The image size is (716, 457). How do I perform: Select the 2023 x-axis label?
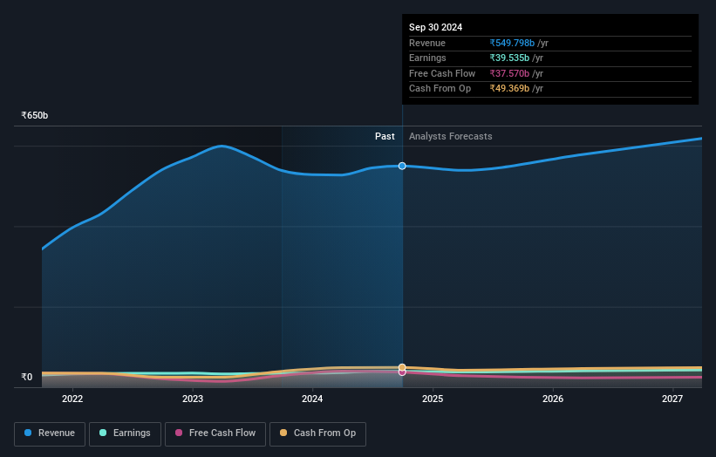193,399
